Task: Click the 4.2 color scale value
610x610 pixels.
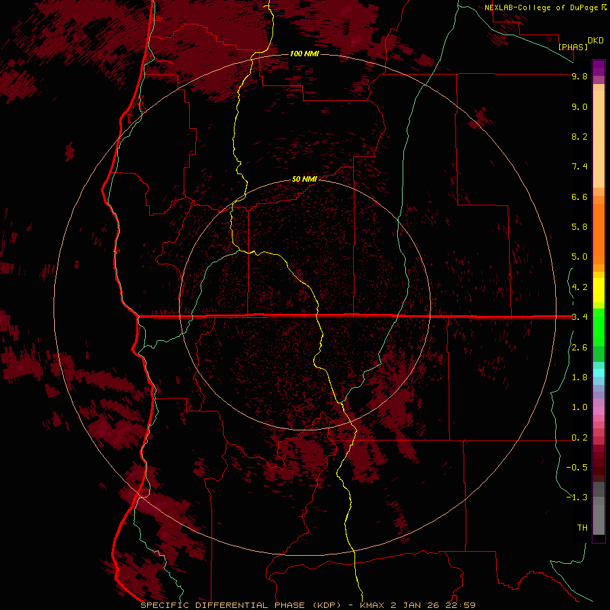Action: pyautogui.click(x=579, y=287)
